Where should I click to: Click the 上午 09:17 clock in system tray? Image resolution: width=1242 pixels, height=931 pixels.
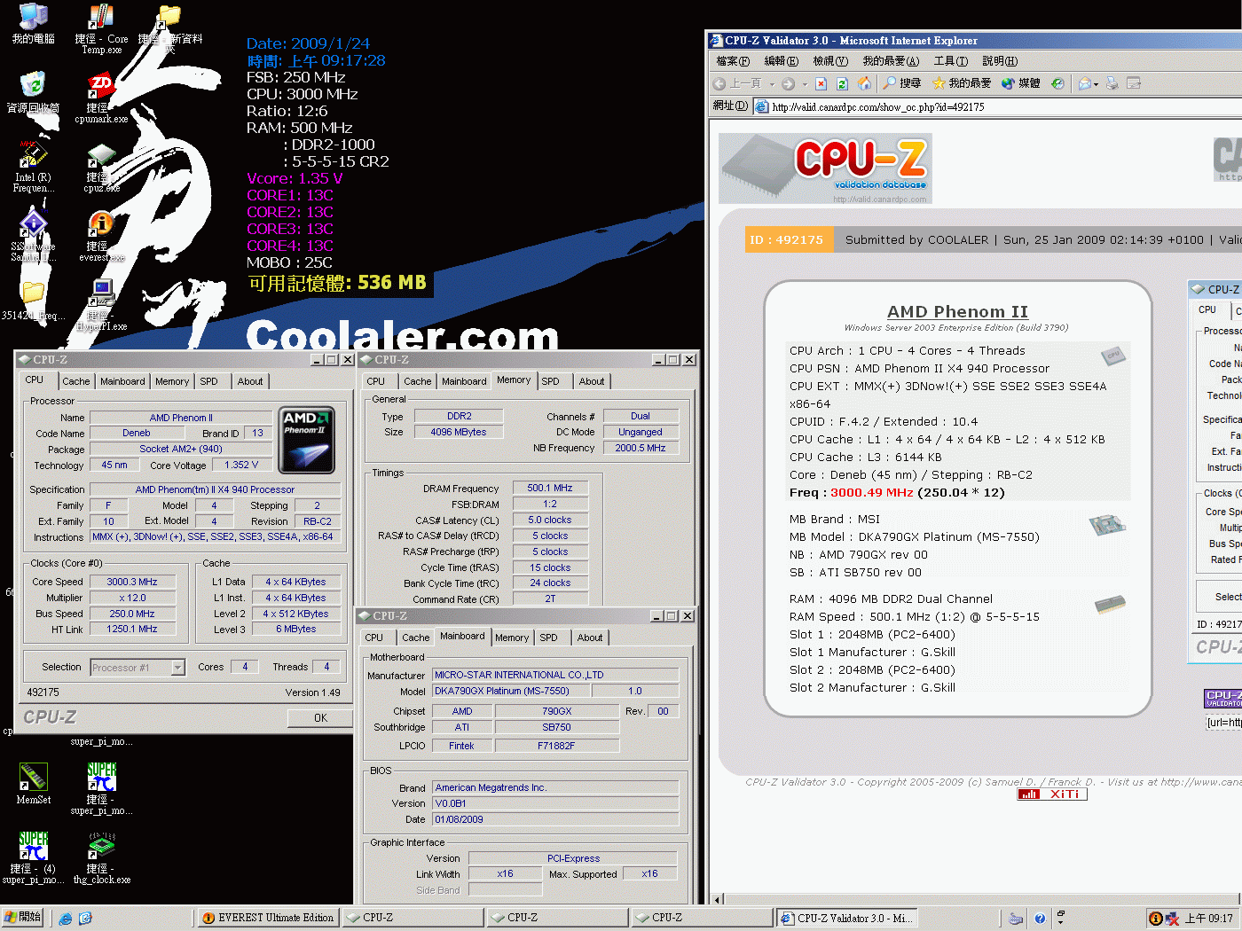1208,919
